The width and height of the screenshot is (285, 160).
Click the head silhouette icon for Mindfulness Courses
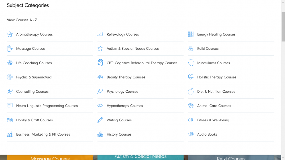191,63
